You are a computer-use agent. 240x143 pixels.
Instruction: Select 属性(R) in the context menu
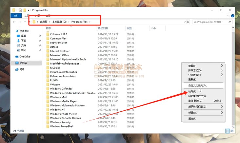point(192,119)
